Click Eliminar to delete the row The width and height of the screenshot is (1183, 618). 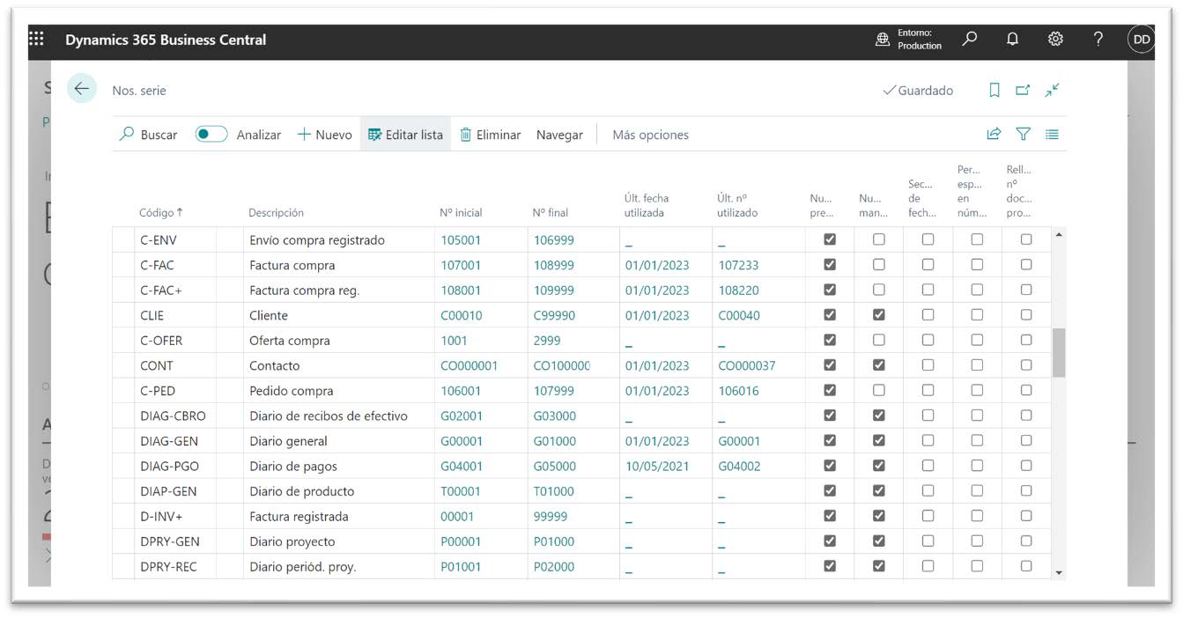tap(490, 135)
